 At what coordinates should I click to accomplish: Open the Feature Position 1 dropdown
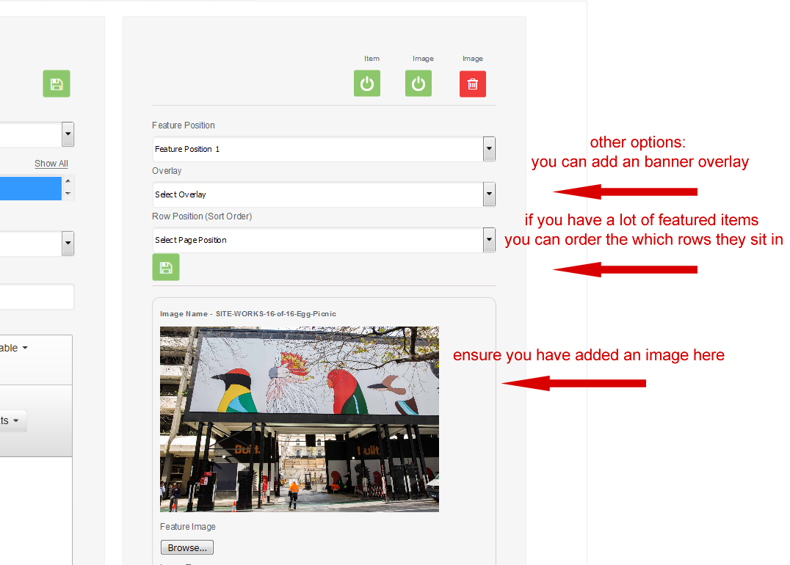click(323, 149)
